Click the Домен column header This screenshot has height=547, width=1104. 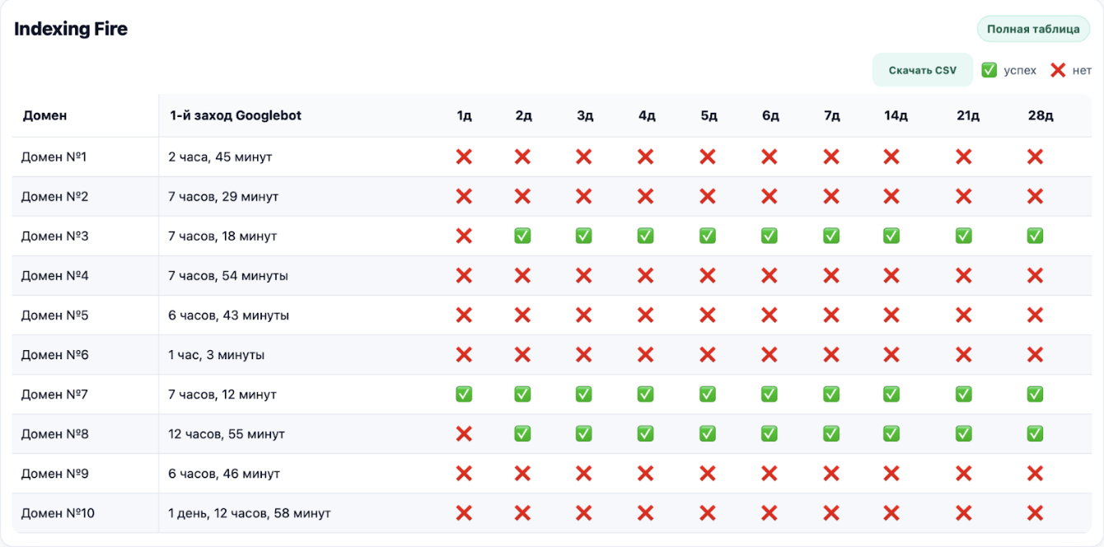tap(45, 115)
